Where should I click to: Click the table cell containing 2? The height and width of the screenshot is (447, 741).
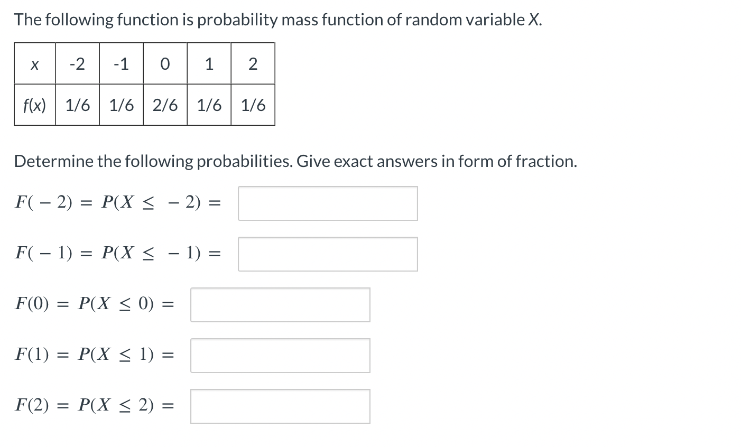click(x=253, y=63)
